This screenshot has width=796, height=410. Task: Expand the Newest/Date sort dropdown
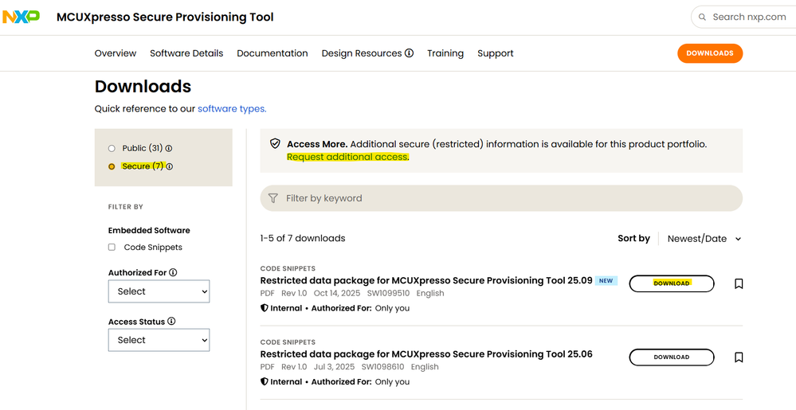704,239
